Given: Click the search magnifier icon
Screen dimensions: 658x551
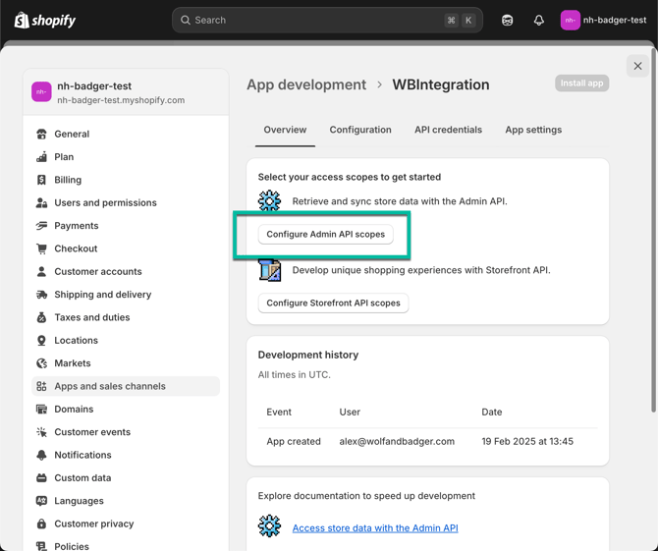Looking at the screenshot, I should click(x=185, y=20).
